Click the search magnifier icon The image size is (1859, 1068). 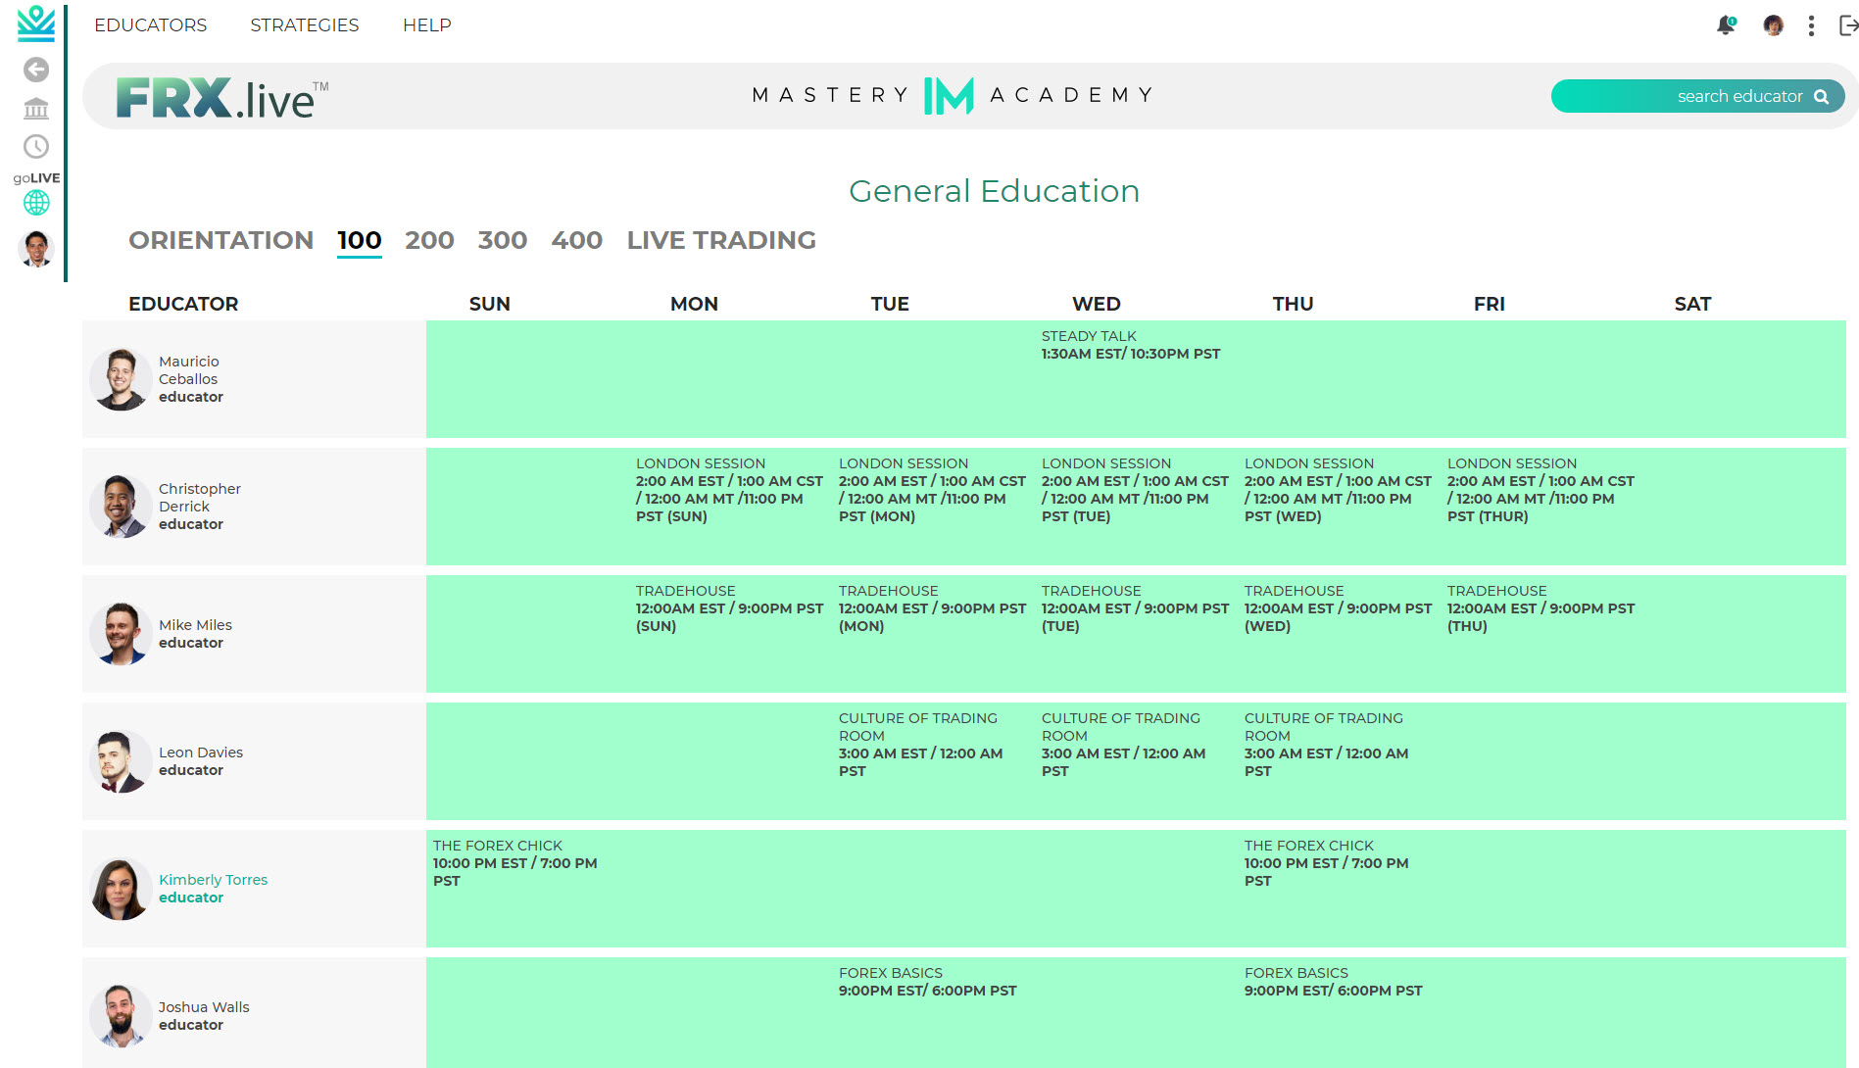click(x=1821, y=96)
